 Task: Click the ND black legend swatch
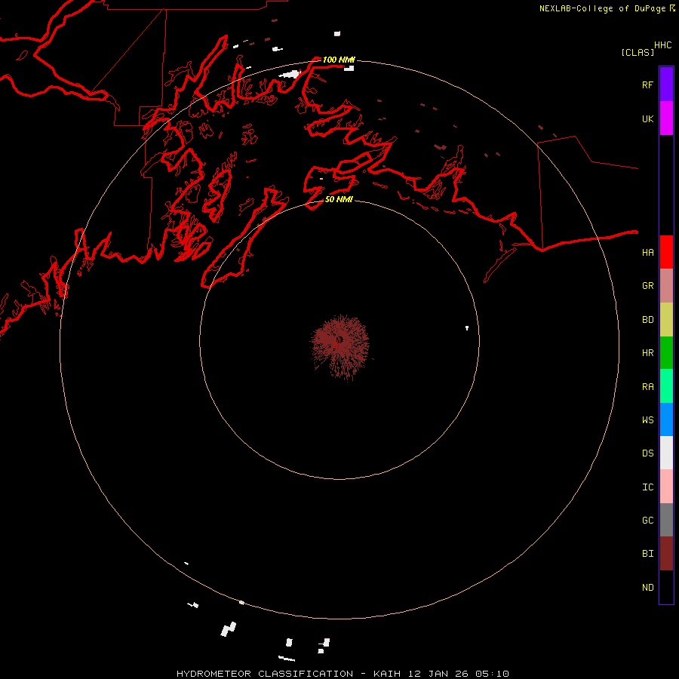click(666, 587)
